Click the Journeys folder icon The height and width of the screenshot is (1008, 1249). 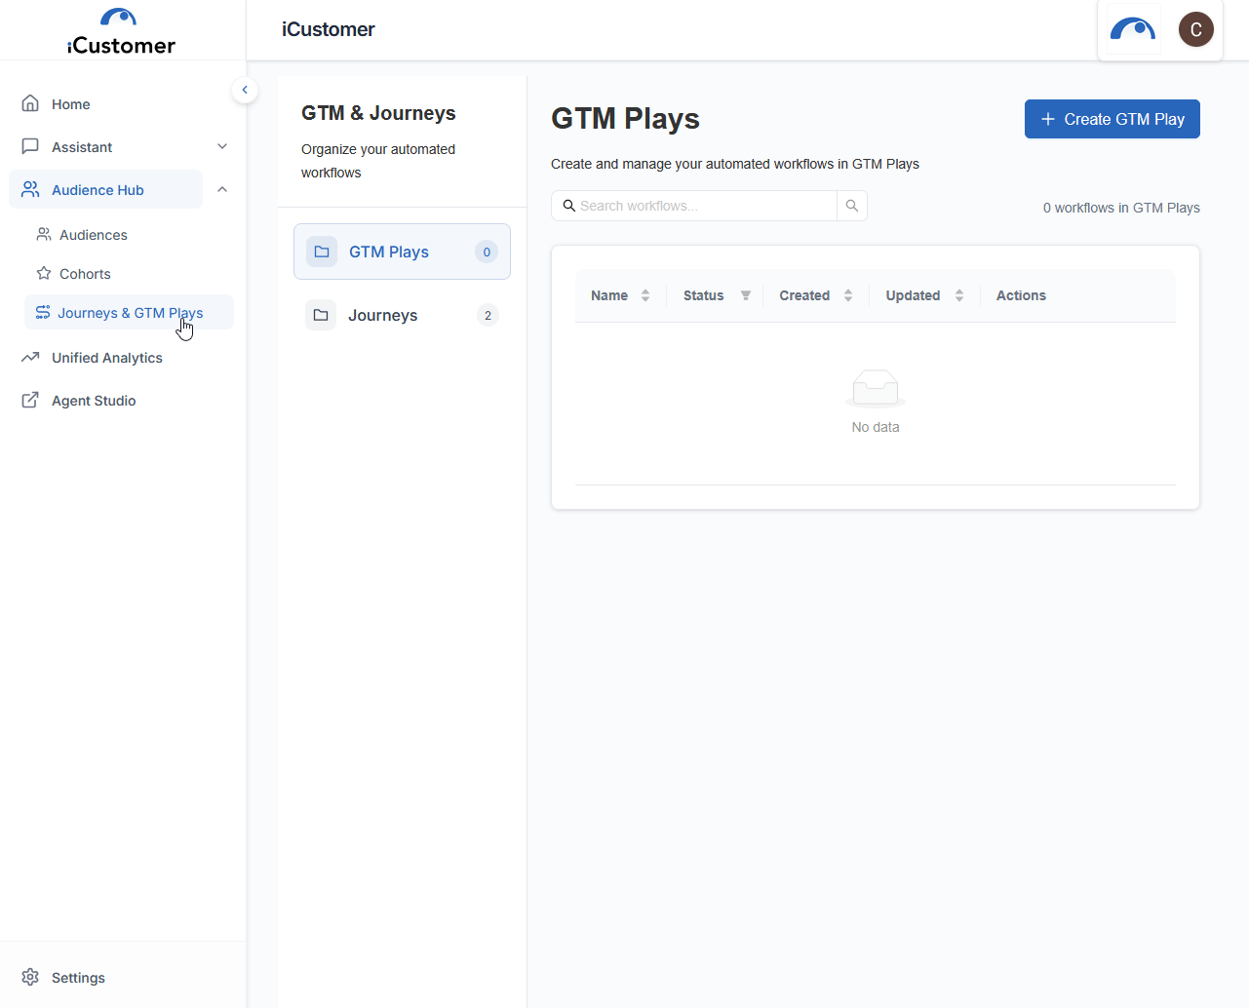[321, 315]
